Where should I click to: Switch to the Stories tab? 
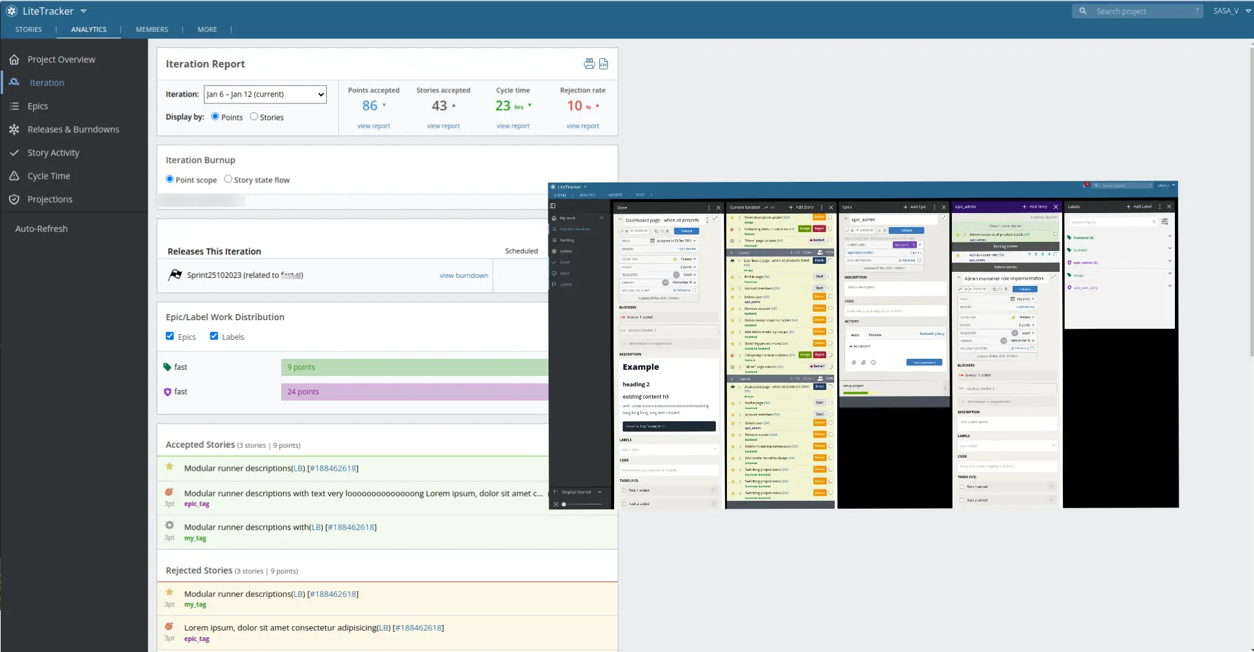pyautogui.click(x=29, y=29)
